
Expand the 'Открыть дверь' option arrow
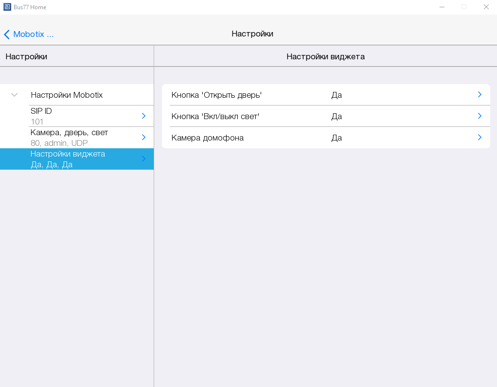pos(479,94)
